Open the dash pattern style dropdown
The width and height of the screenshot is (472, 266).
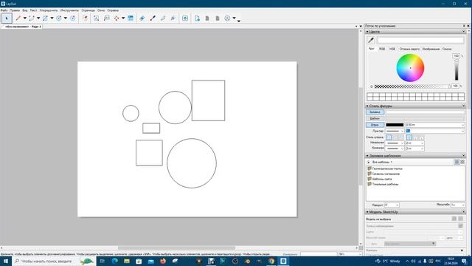(x=401, y=132)
